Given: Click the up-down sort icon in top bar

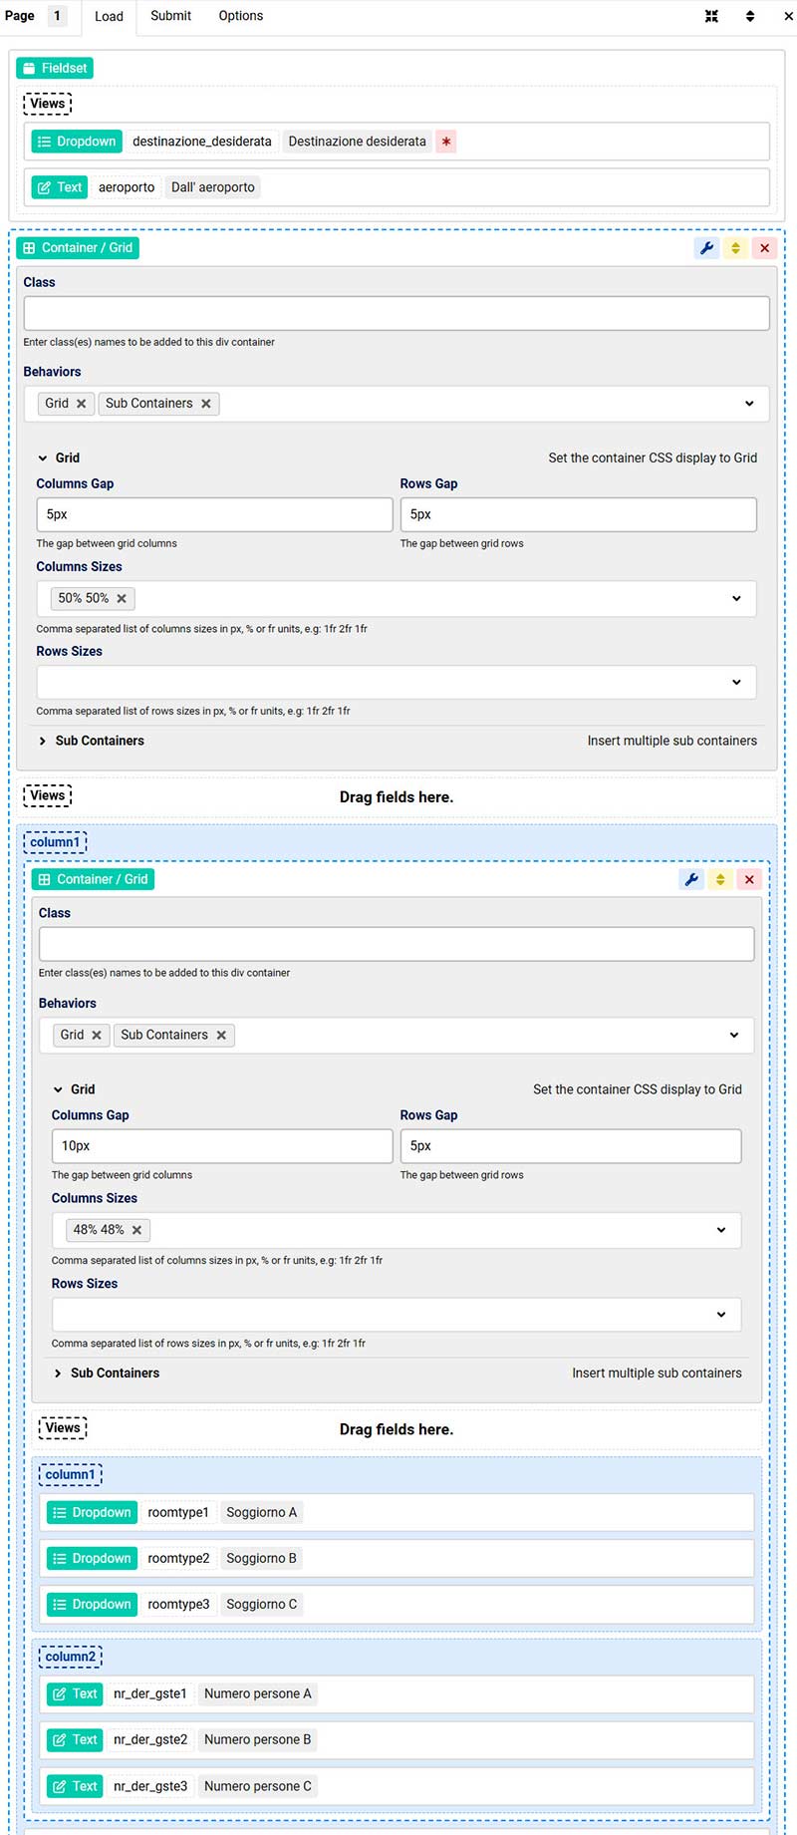Looking at the screenshot, I should point(750,16).
